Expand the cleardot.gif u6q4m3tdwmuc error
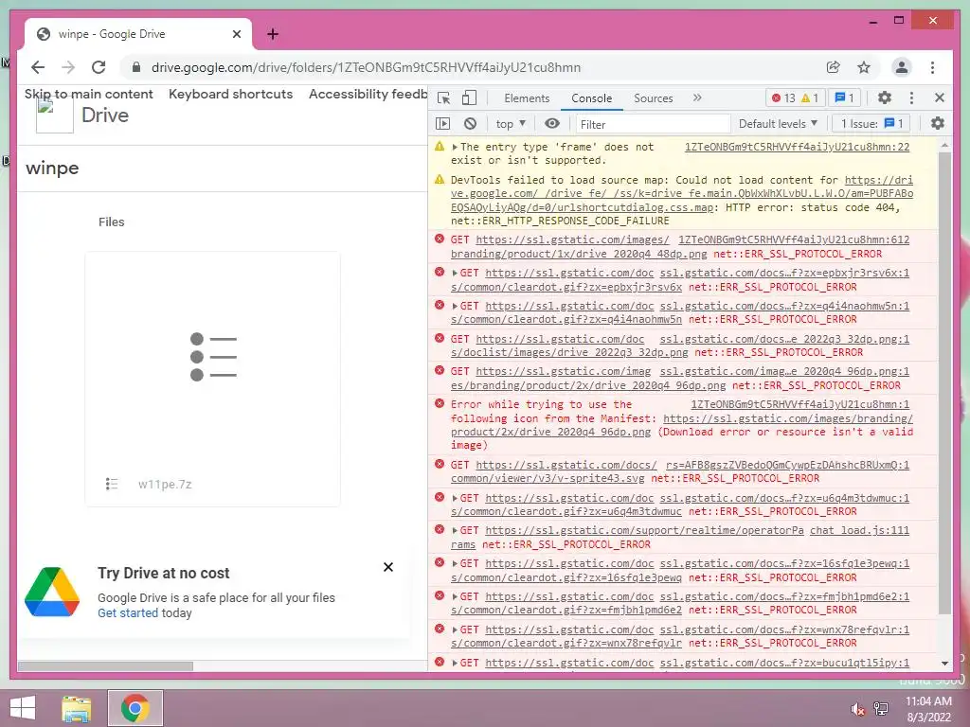The width and height of the screenshot is (970, 727). pyautogui.click(x=455, y=498)
